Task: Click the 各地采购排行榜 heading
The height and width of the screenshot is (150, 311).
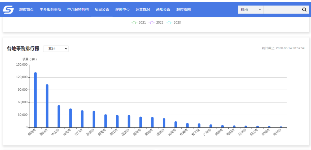Action: tap(23, 48)
